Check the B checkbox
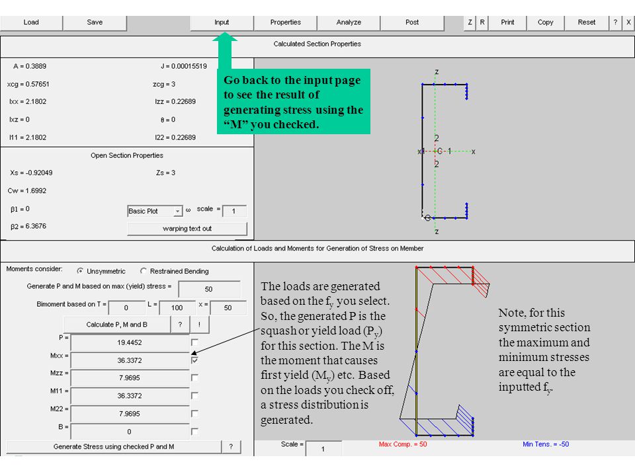 point(194,432)
